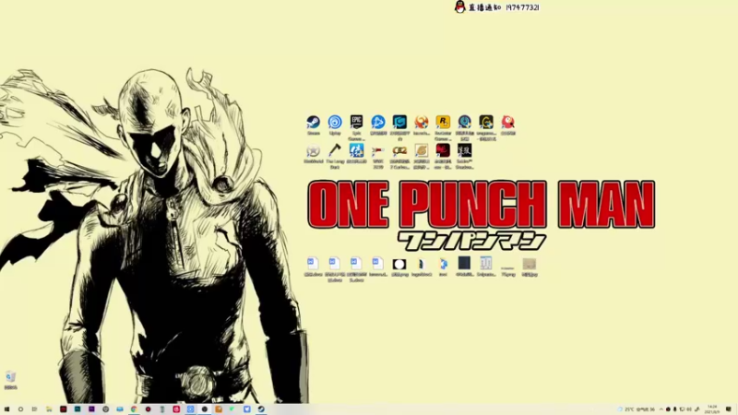Launch the Sekiro Shadows calligraphy shortcut

pyautogui.click(x=465, y=156)
